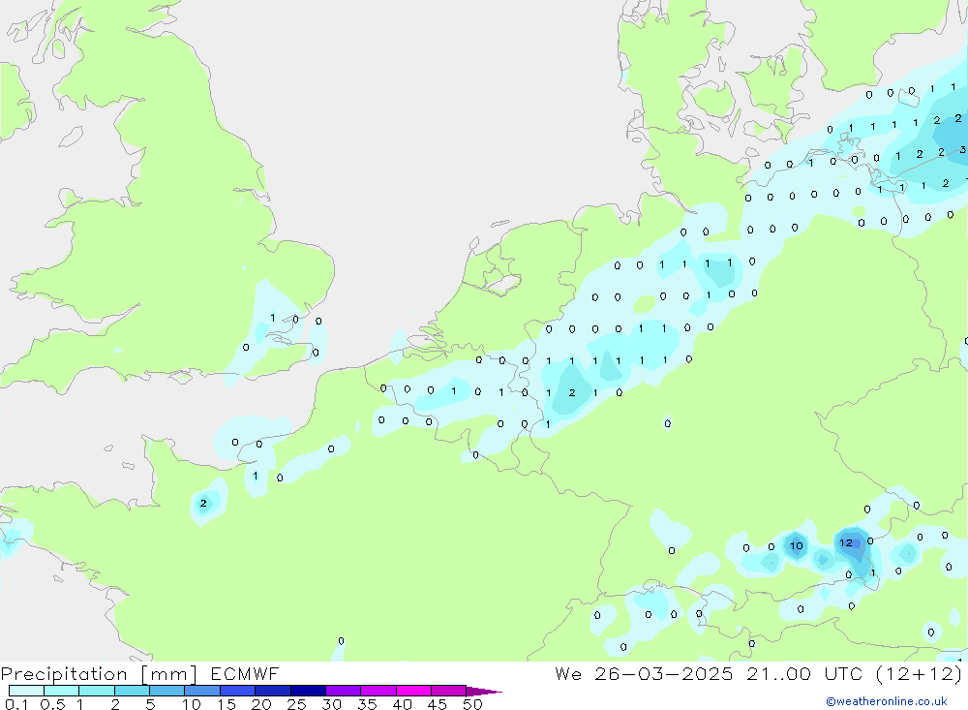Select the violet swatch between 30 and 35
The height and width of the screenshot is (710, 968).
[x=344, y=691]
